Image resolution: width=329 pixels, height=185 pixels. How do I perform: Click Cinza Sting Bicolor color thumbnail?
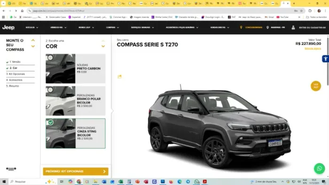[x=61, y=133]
